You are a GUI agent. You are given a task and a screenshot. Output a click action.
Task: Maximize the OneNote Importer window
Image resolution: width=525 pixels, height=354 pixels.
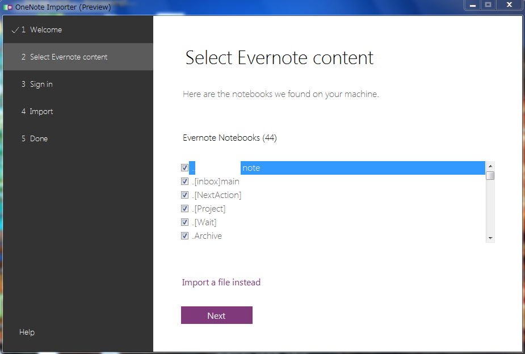488,5
